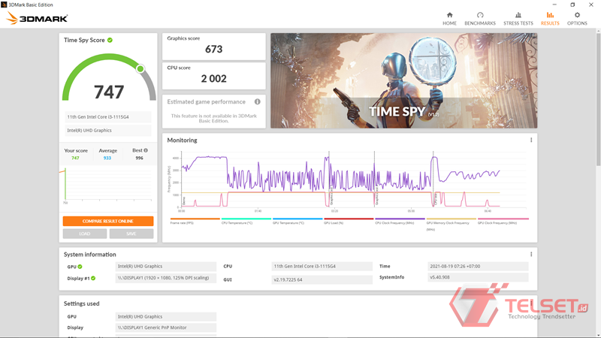This screenshot has height=338, width=601.
Task: Open the Estimated game performance info icon
Action: point(257,101)
